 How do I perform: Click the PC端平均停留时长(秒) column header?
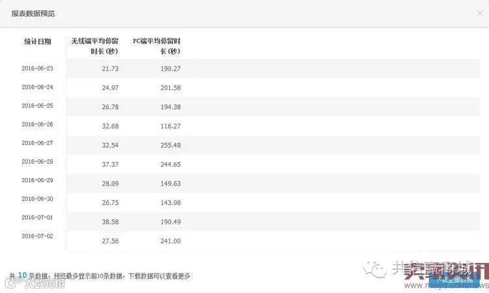point(156,46)
